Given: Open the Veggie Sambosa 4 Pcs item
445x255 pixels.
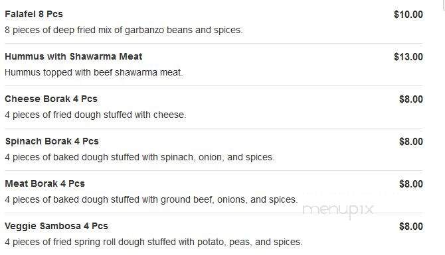Looking at the screenshot, I should coord(56,227).
